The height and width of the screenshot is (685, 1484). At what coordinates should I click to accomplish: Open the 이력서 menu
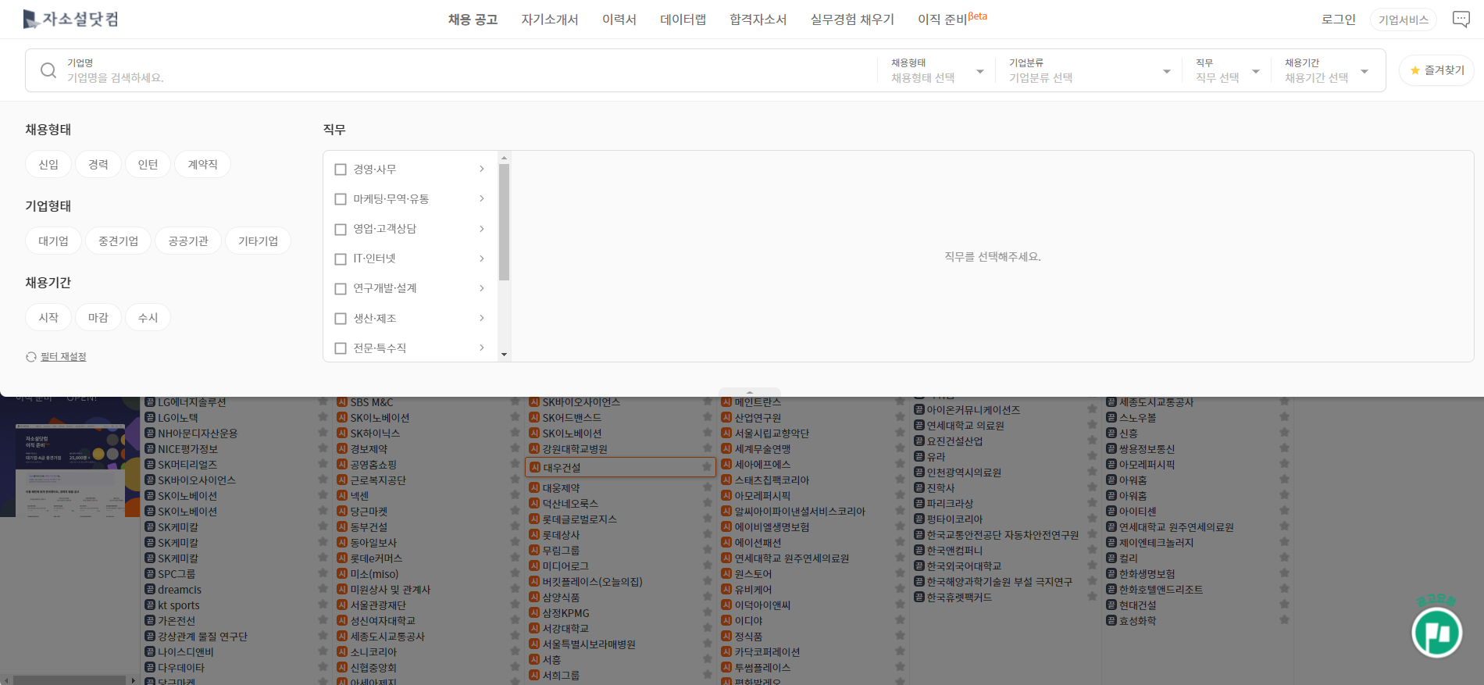tap(619, 20)
